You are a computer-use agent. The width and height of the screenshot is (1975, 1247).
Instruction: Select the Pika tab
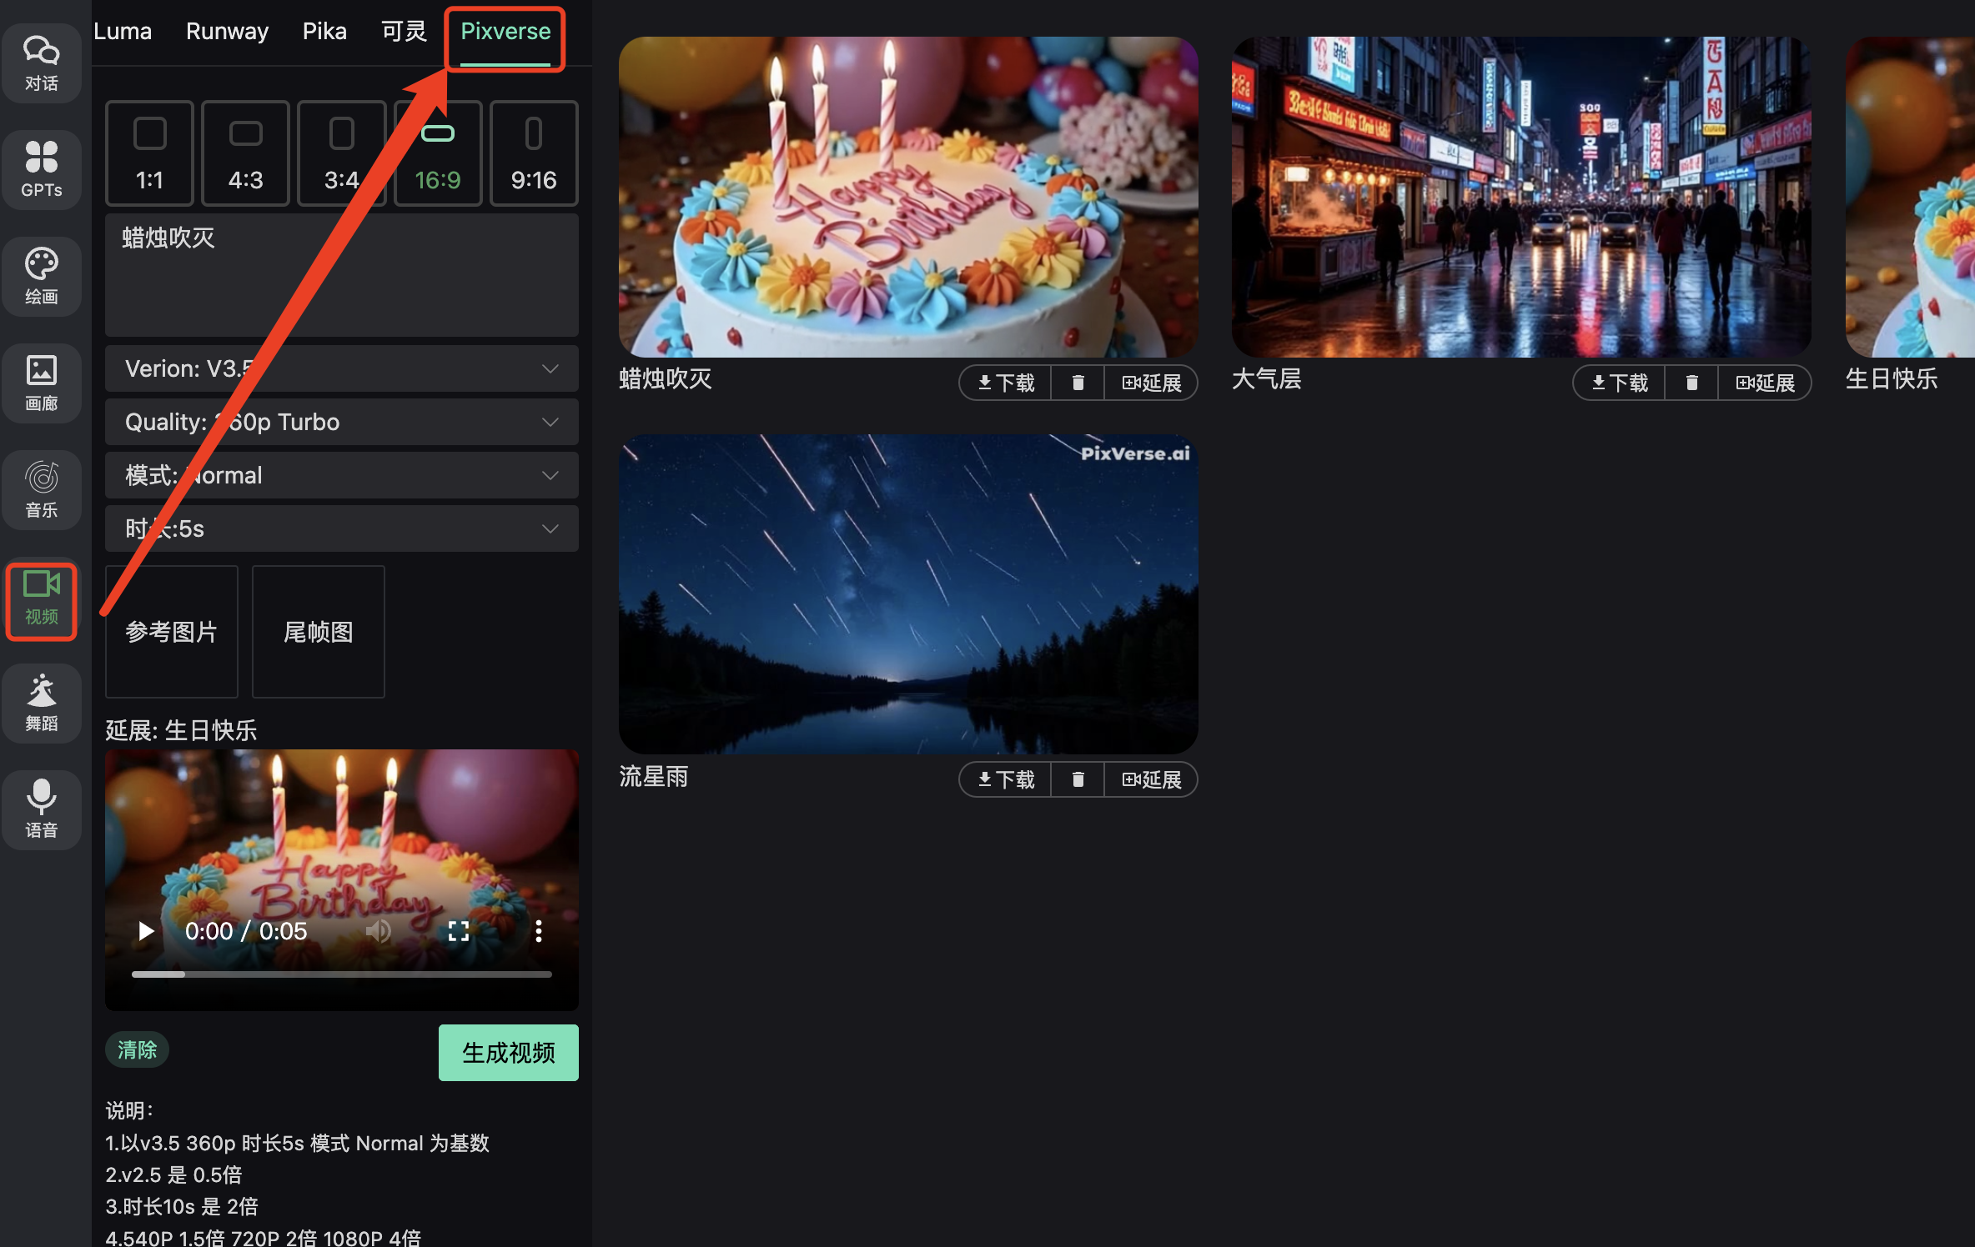(324, 31)
